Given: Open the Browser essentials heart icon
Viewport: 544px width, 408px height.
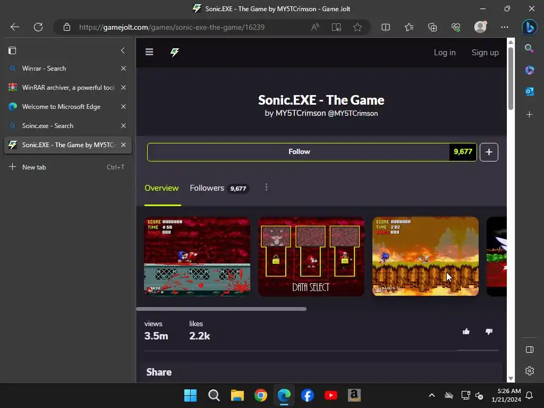Looking at the screenshot, I should (x=456, y=27).
